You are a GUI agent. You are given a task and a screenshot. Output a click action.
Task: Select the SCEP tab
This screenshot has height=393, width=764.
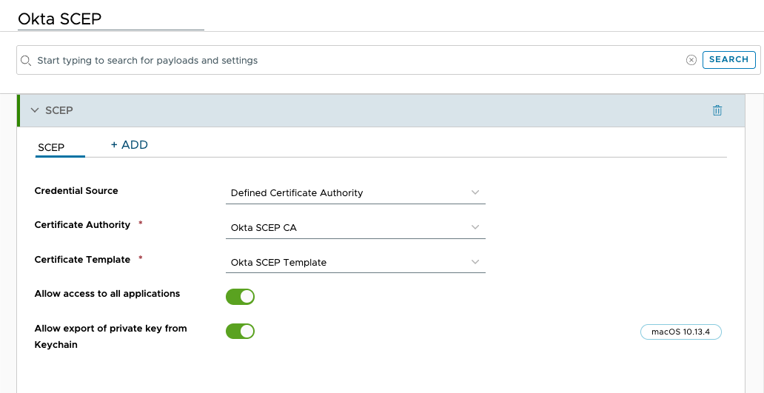coord(51,147)
